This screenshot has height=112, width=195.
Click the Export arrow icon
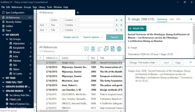click(106, 49)
